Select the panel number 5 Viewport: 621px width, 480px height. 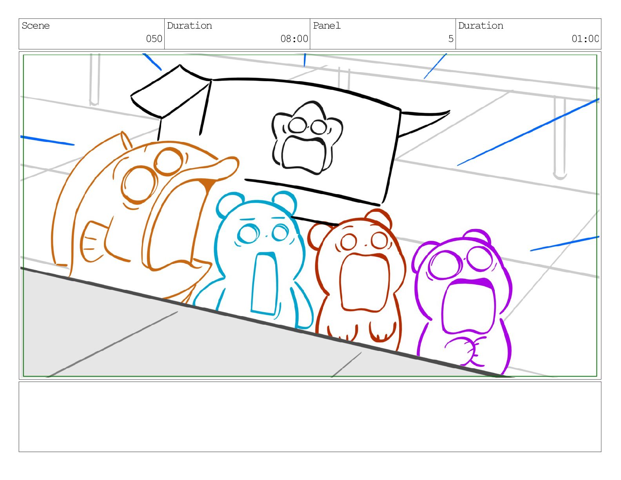click(451, 39)
